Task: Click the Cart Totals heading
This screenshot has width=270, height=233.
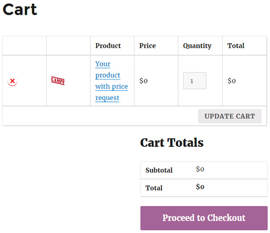Action: pos(172,143)
